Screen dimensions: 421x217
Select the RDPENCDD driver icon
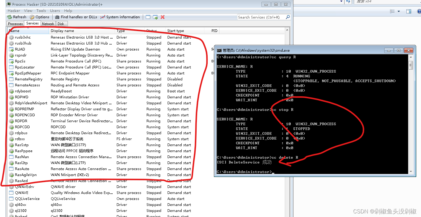(11, 115)
